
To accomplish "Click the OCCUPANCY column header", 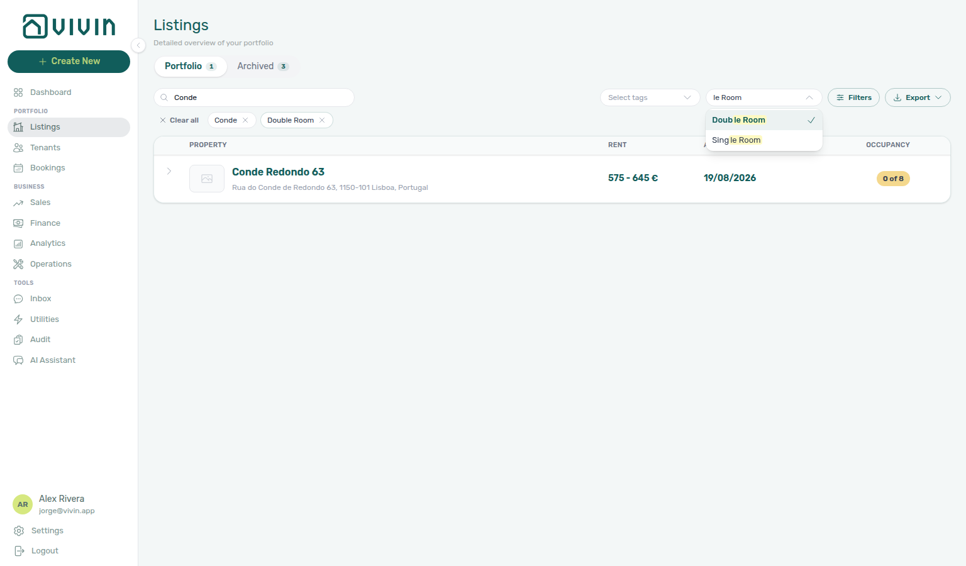I will (x=888, y=145).
